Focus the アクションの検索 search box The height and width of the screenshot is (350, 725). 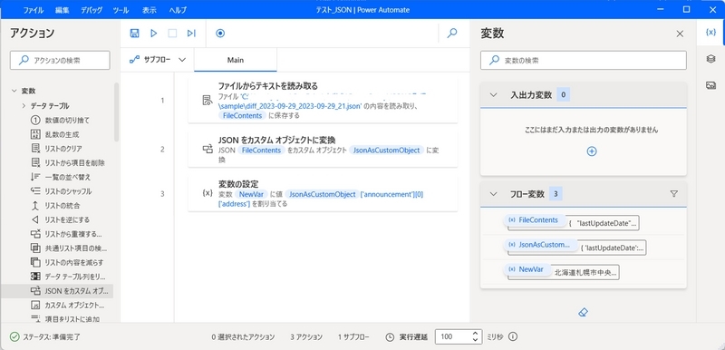60,60
